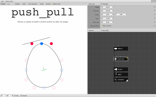The image size is (156, 97).
Task: Click the translate1 node label
Action: pyautogui.click(x=121, y=80)
